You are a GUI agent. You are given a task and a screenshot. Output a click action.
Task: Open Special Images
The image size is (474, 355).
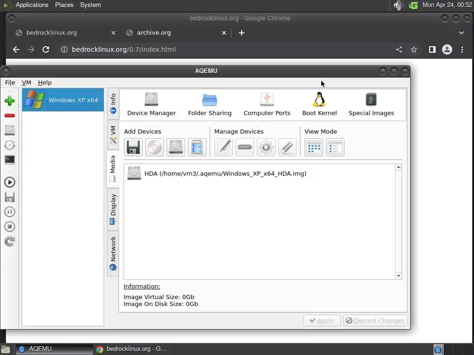point(371,104)
